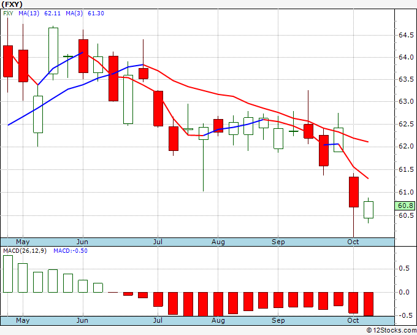Click the big red October candlestick body

[x=354, y=192]
